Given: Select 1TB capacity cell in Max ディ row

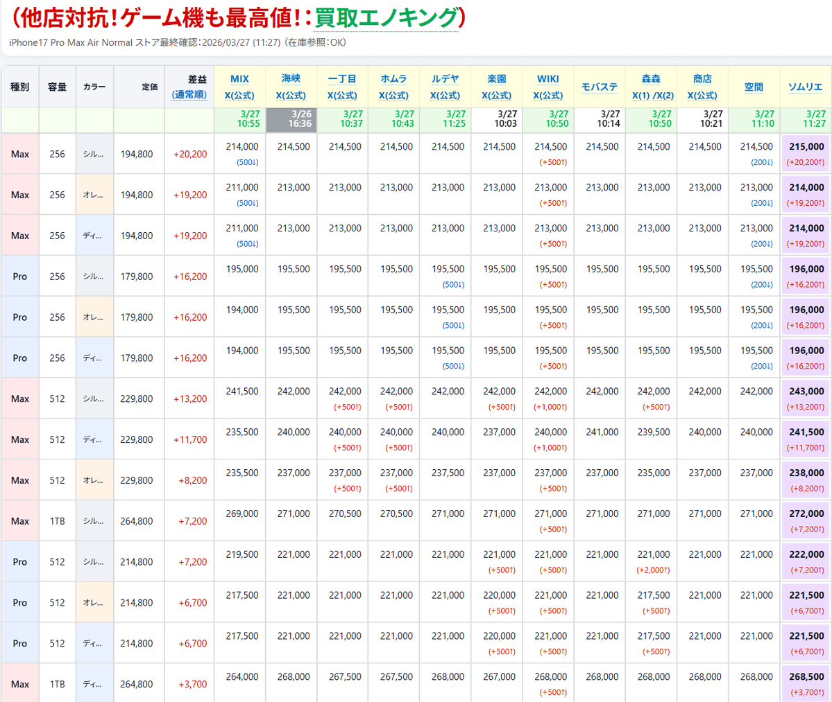Looking at the screenshot, I should (x=58, y=685).
